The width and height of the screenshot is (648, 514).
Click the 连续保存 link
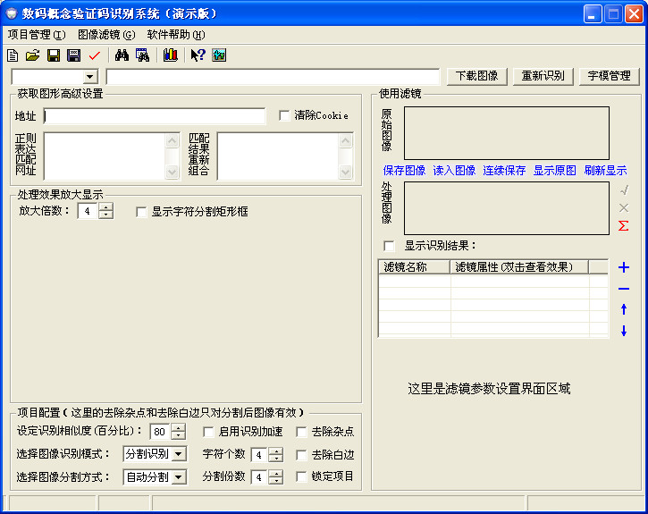(504, 170)
